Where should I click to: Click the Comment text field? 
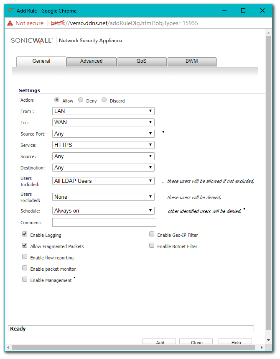click(104, 223)
